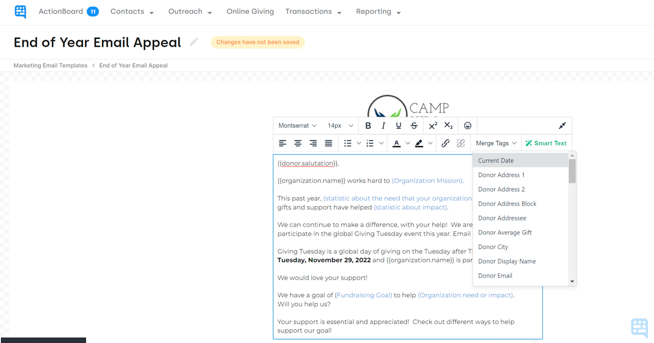Toggle italic formatting
This screenshot has width=654, height=343.
pyautogui.click(x=383, y=125)
